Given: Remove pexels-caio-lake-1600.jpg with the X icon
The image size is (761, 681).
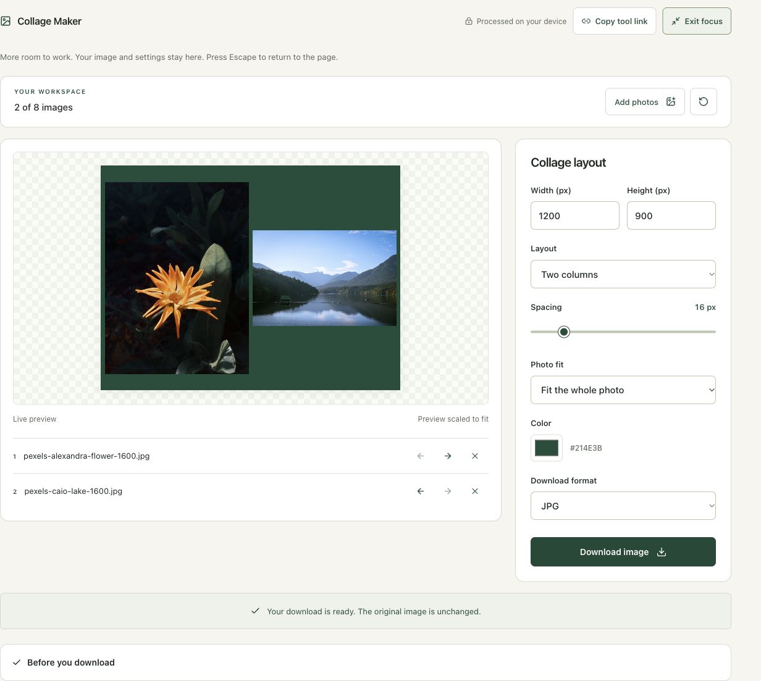Looking at the screenshot, I should (475, 491).
